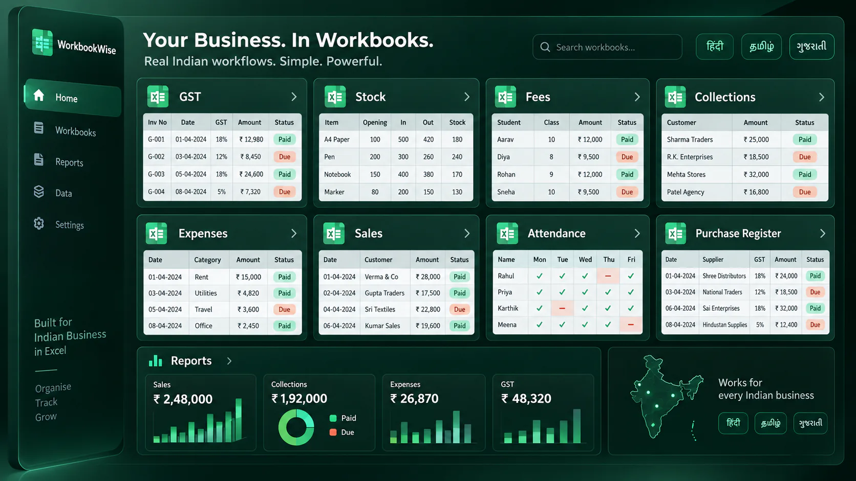856x481 pixels.
Task: Click A4 Paper row in Stock table
Action: [x=396, y=140]
